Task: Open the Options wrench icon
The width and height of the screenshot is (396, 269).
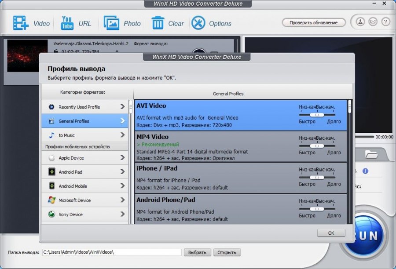Action: pyautogui.click(x=198, y=23)
